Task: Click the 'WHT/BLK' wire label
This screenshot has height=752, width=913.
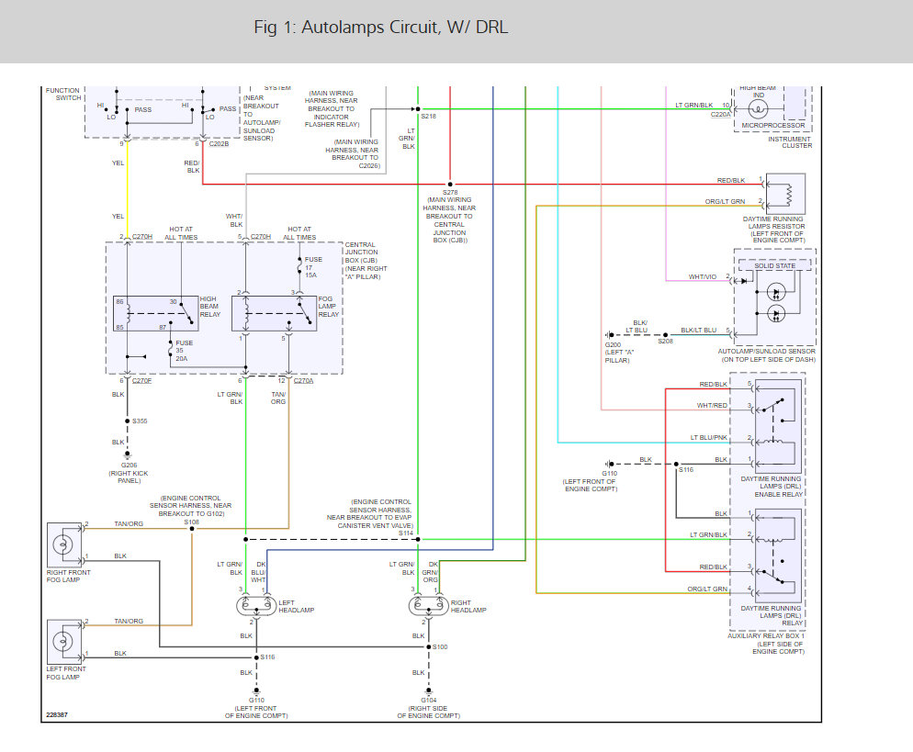Action: 234,220
